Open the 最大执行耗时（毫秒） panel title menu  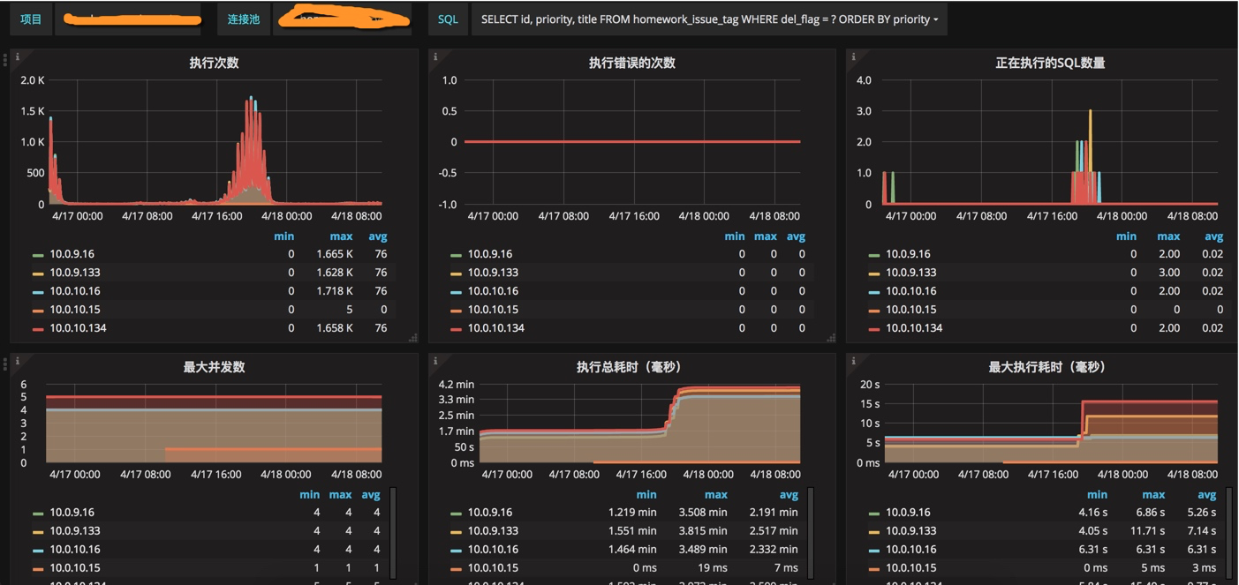(1046, 367)
